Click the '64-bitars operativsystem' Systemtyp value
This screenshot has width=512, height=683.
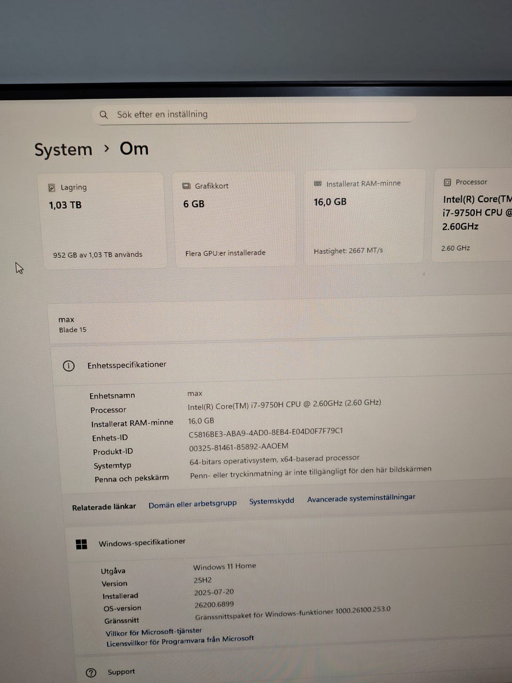point(274,460)
